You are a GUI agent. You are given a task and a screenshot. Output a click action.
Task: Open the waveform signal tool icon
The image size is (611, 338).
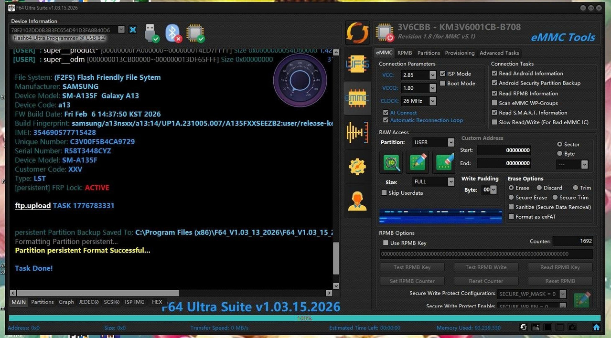(357, 132)
